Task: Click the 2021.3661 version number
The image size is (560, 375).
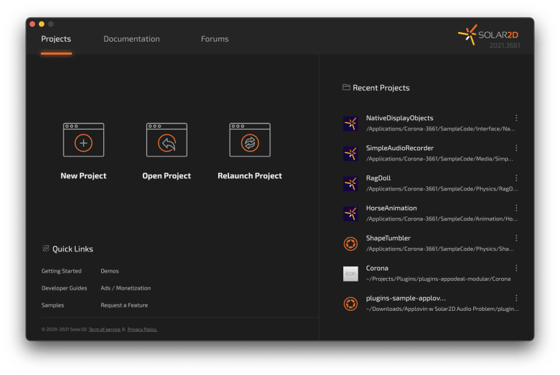Action: coord(505,45)
